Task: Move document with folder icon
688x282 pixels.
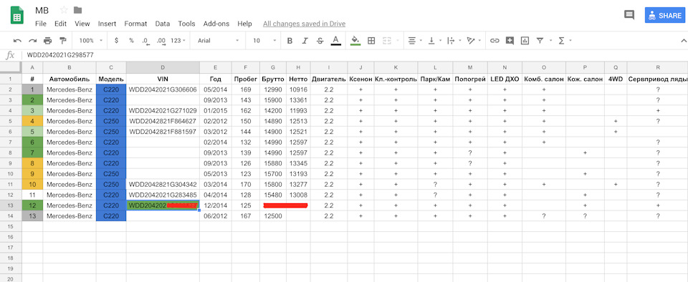Action: (77, 10)
